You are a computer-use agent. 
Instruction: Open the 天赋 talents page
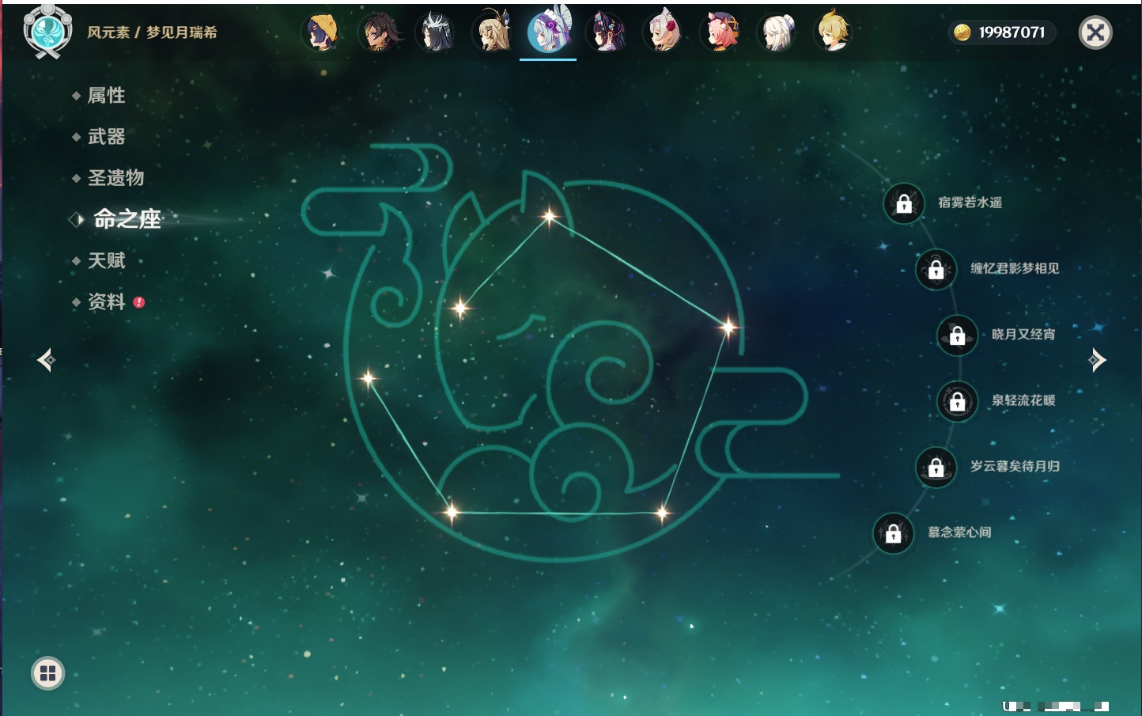click(106, 260)
